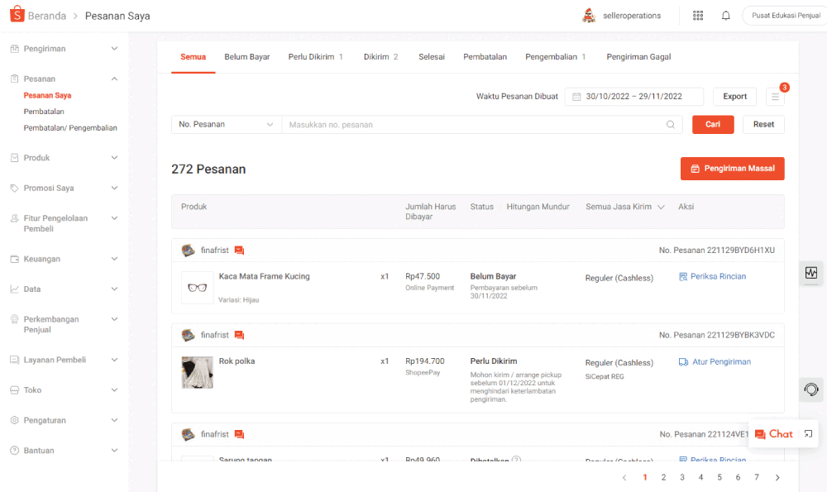Click the Shopee logo in header
This screenshot has width=827, height=492.
[17, 15]
